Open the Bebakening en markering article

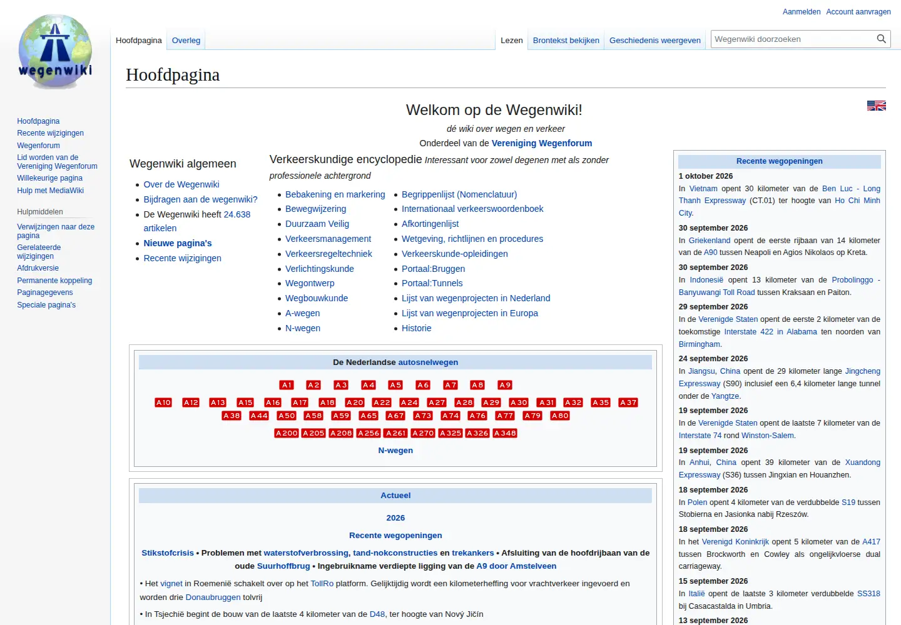(x=335, y=194)
